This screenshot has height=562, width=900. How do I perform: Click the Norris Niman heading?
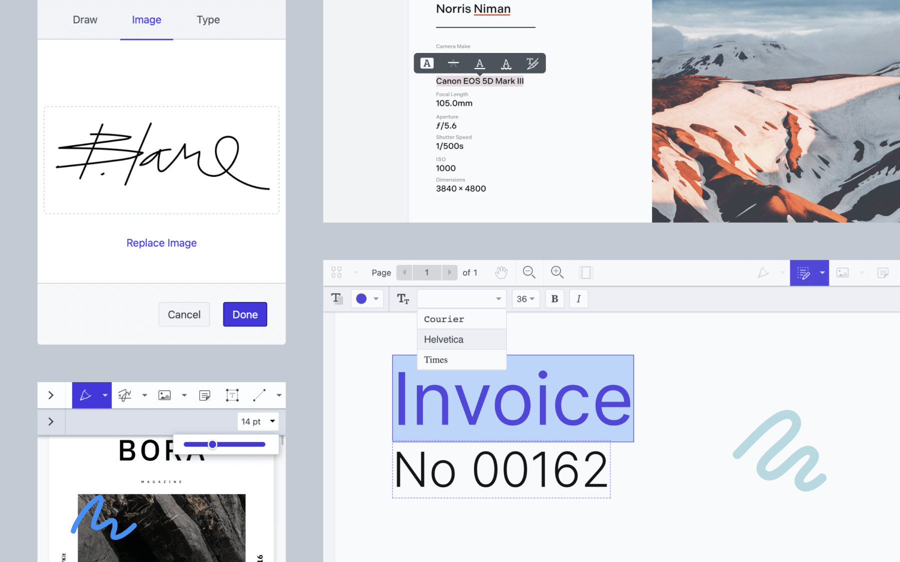pyautogui.click(x=473, y=9)
